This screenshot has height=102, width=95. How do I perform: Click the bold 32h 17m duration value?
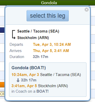(41, 57)
